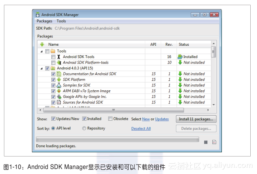Uncheck the Samples for SDK checkbox
Screen dimensions: 257x174
coord(53,85)
